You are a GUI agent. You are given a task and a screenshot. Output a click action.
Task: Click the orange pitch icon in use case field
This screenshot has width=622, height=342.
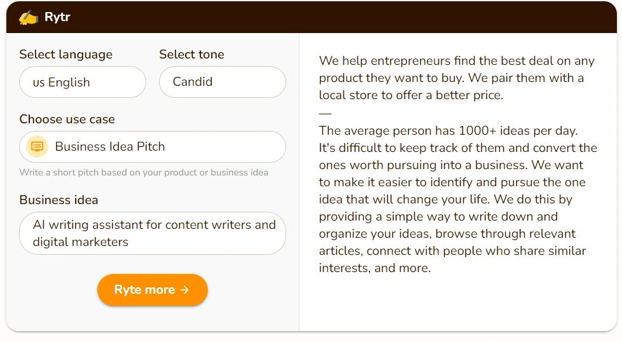(x=38, y=147)
